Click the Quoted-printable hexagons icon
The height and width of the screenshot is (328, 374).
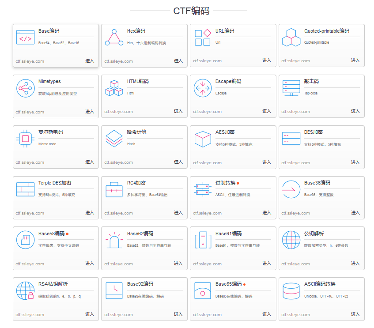coord(291,38)
